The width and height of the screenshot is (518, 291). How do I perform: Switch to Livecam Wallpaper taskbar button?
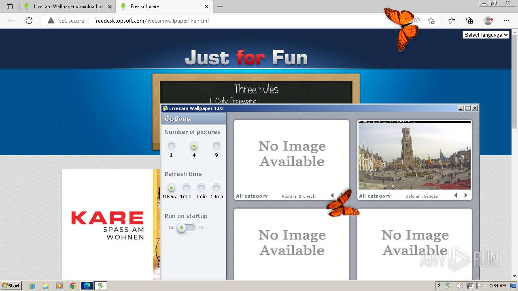click(100, 286)
